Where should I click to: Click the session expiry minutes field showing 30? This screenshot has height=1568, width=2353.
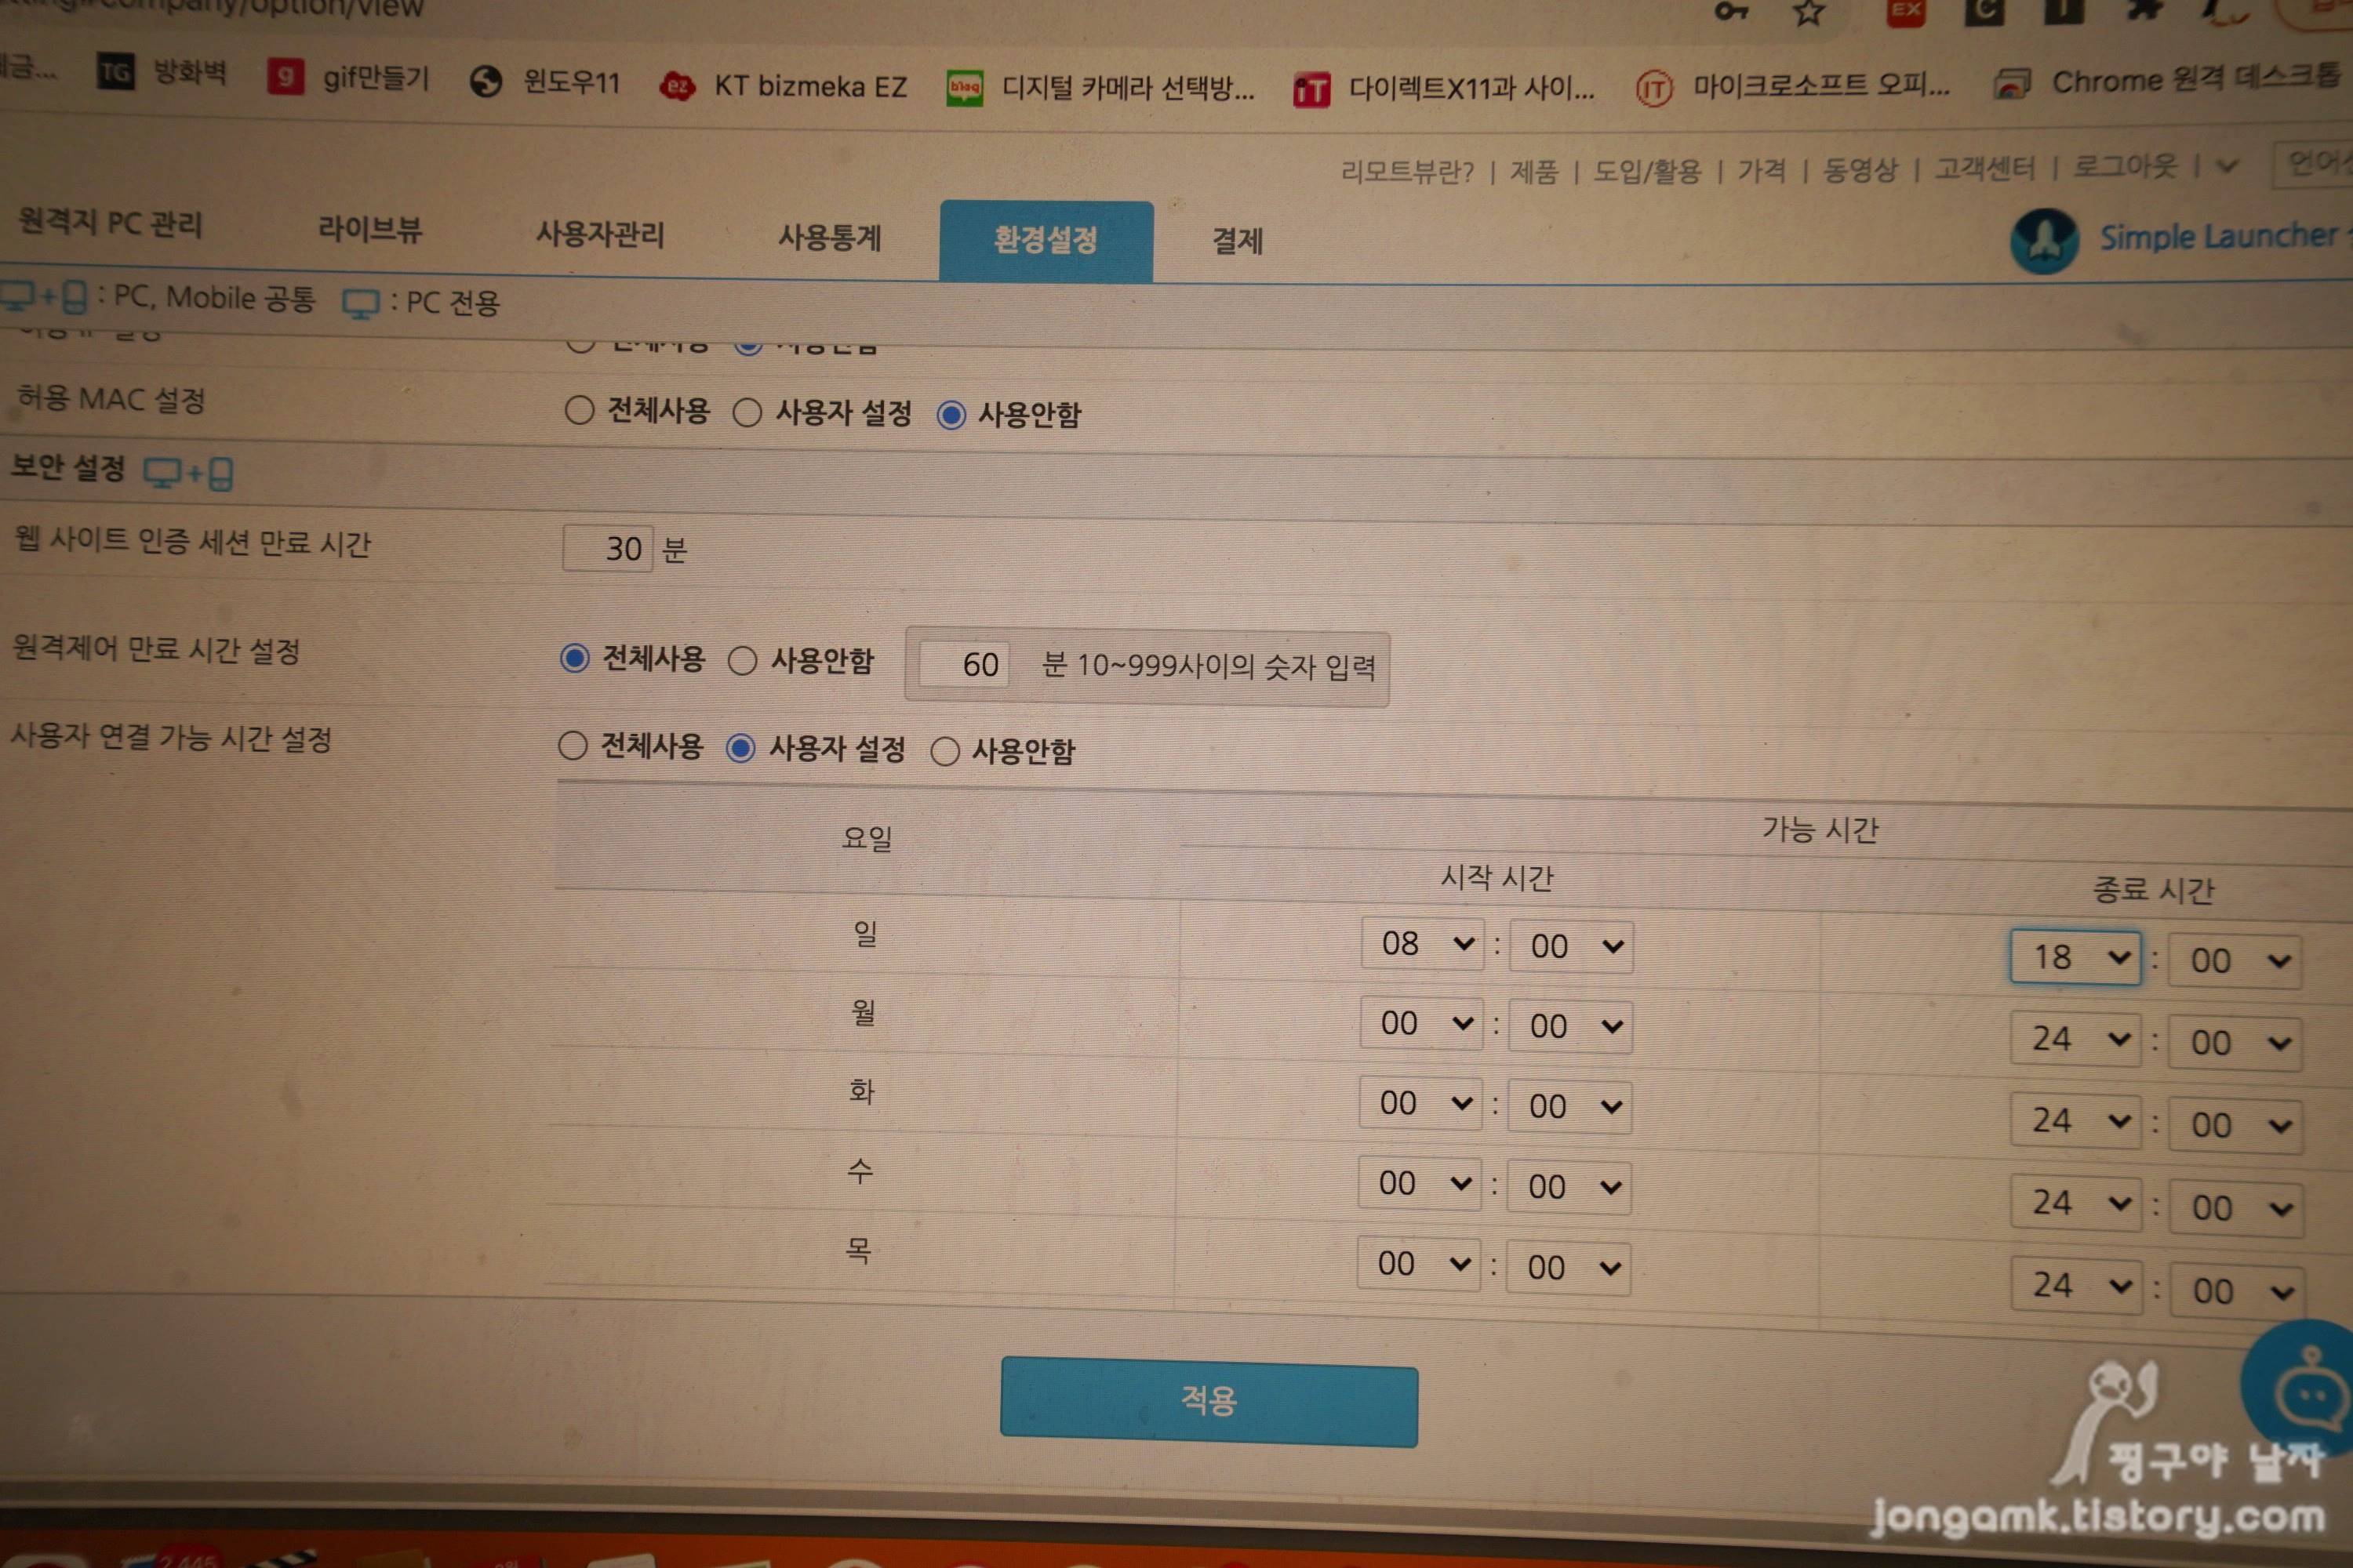coord(609,548)
